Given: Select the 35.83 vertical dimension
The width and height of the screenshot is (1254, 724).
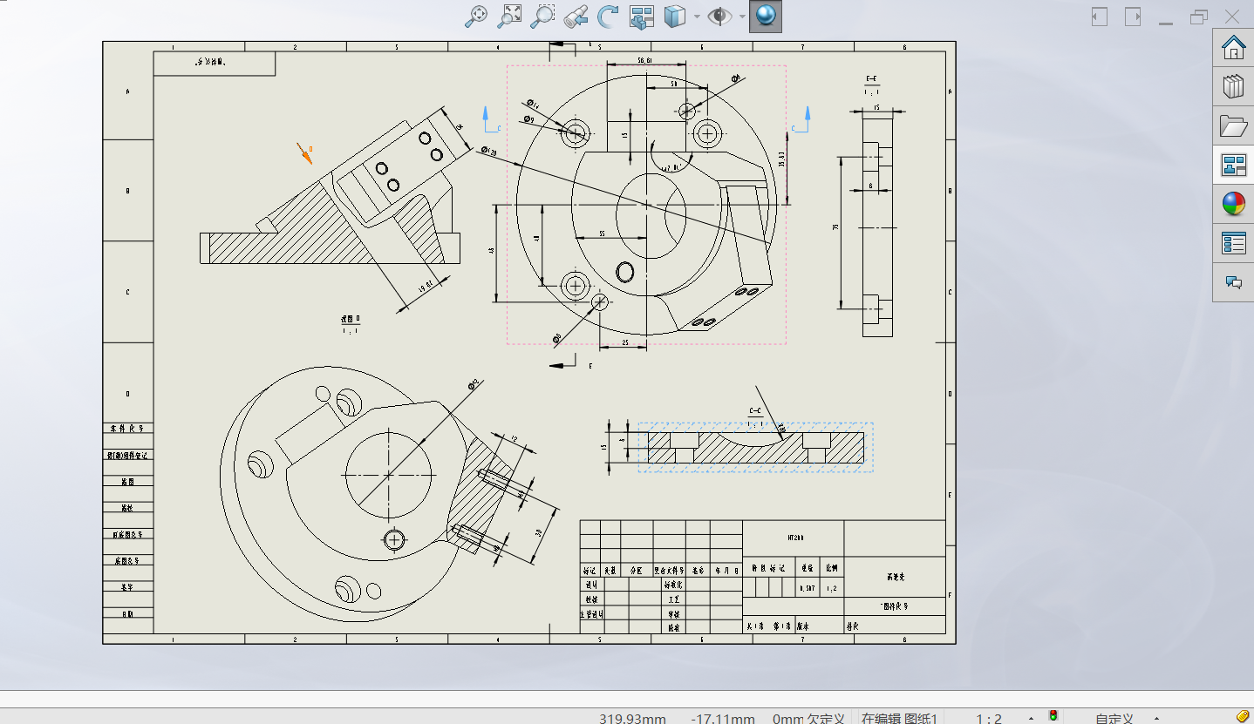Looking at the screenshot, I should (x=782, y=158).
